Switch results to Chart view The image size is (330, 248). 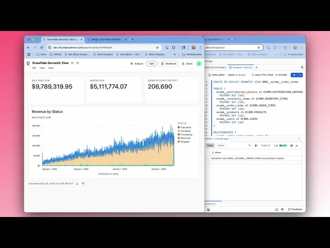click(x=221, y=146)
